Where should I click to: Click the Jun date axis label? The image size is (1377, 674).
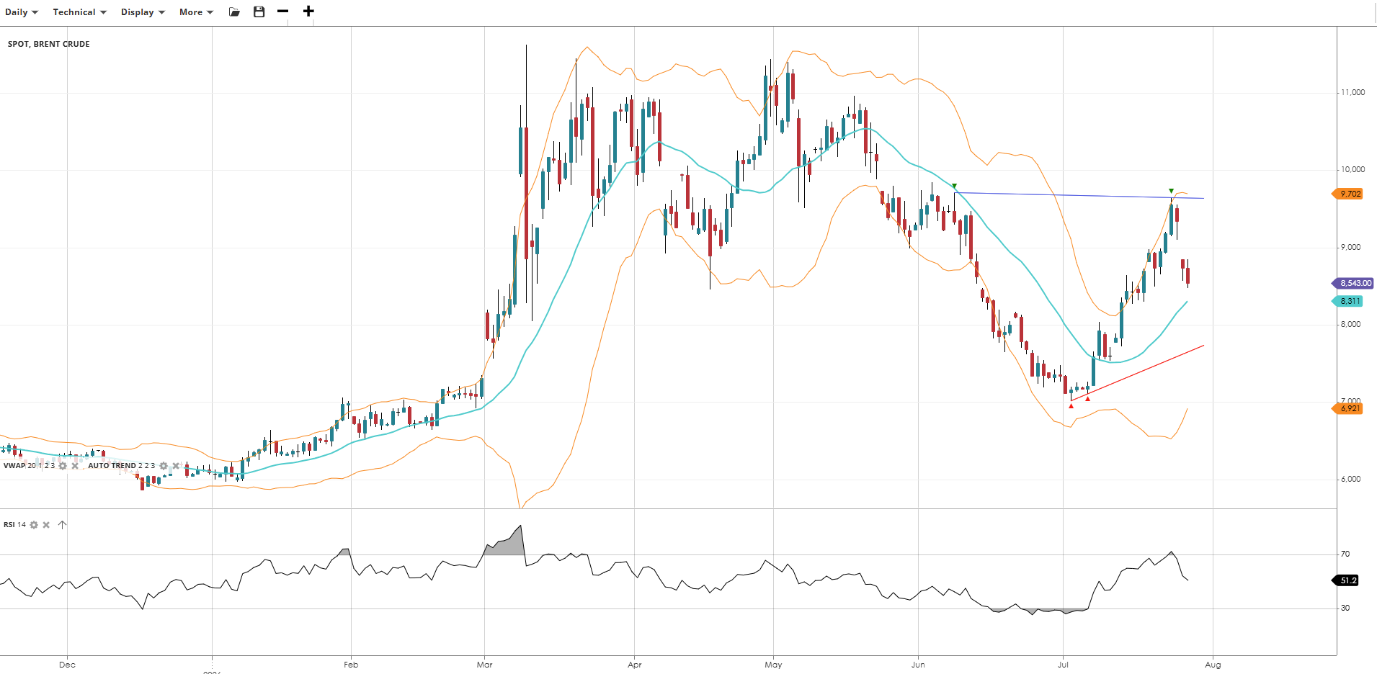pyautogui.click(x=918, y=665)
